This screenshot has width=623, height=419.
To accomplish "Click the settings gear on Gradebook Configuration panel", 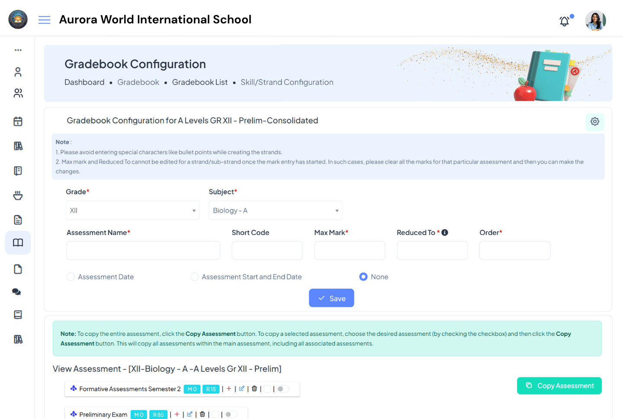I will 594,122.
